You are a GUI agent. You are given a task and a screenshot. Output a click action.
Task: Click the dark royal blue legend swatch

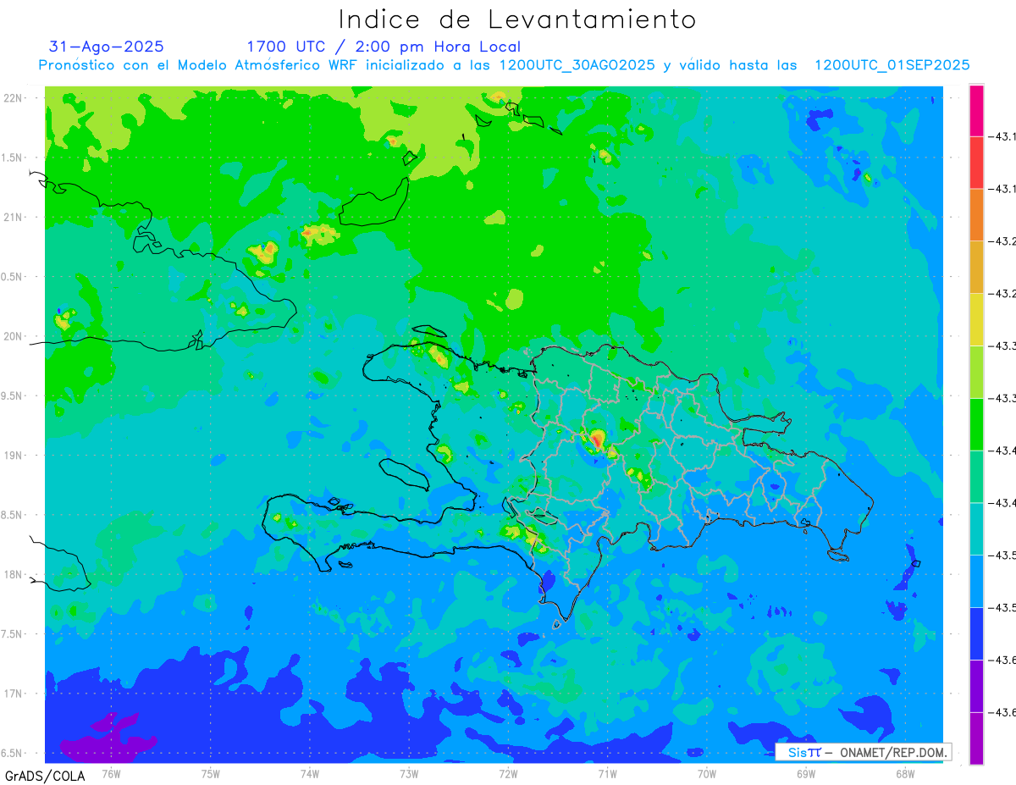976,633
